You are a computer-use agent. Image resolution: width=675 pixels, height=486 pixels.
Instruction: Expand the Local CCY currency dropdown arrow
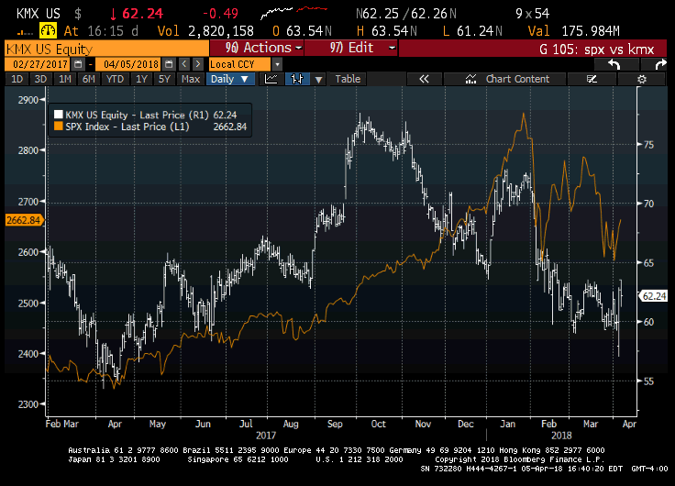[x=277, y=64]
